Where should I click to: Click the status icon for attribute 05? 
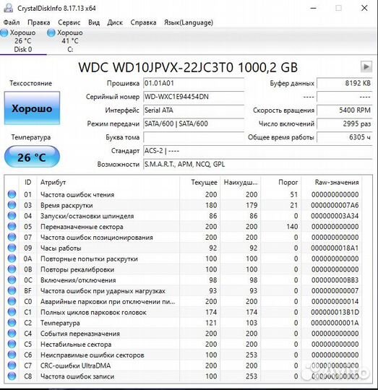pyautogui.click(x=12, y=226)
